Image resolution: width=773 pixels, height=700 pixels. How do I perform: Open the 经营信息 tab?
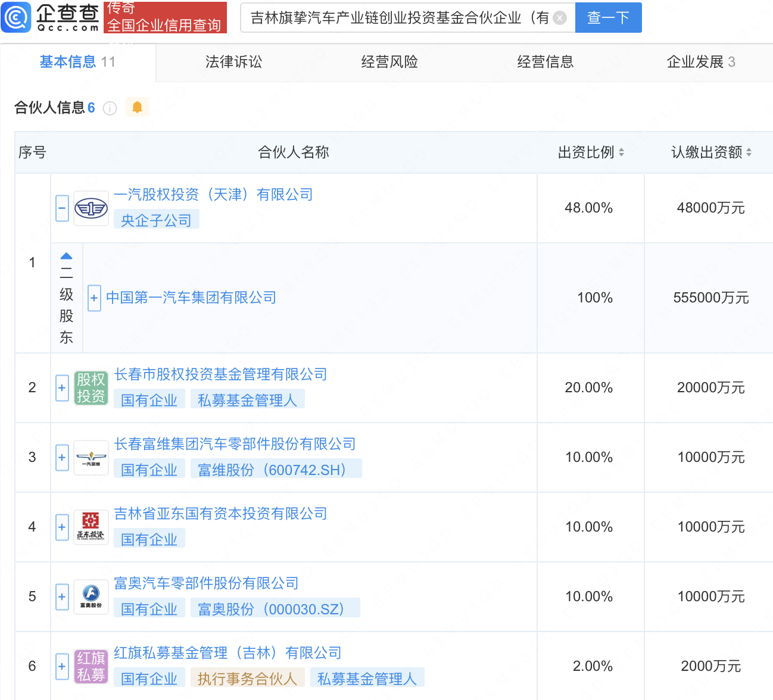(x=546, y=62)
